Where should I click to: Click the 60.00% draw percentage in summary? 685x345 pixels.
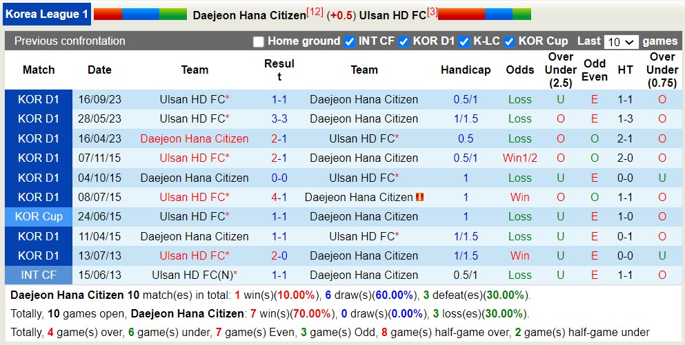tap(394, 295)
